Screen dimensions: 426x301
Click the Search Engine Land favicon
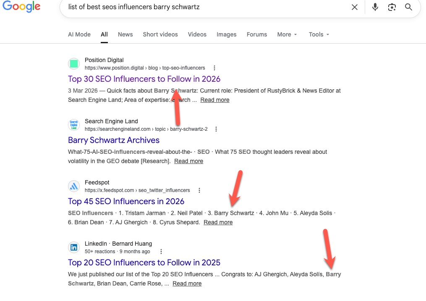(74, 125)
